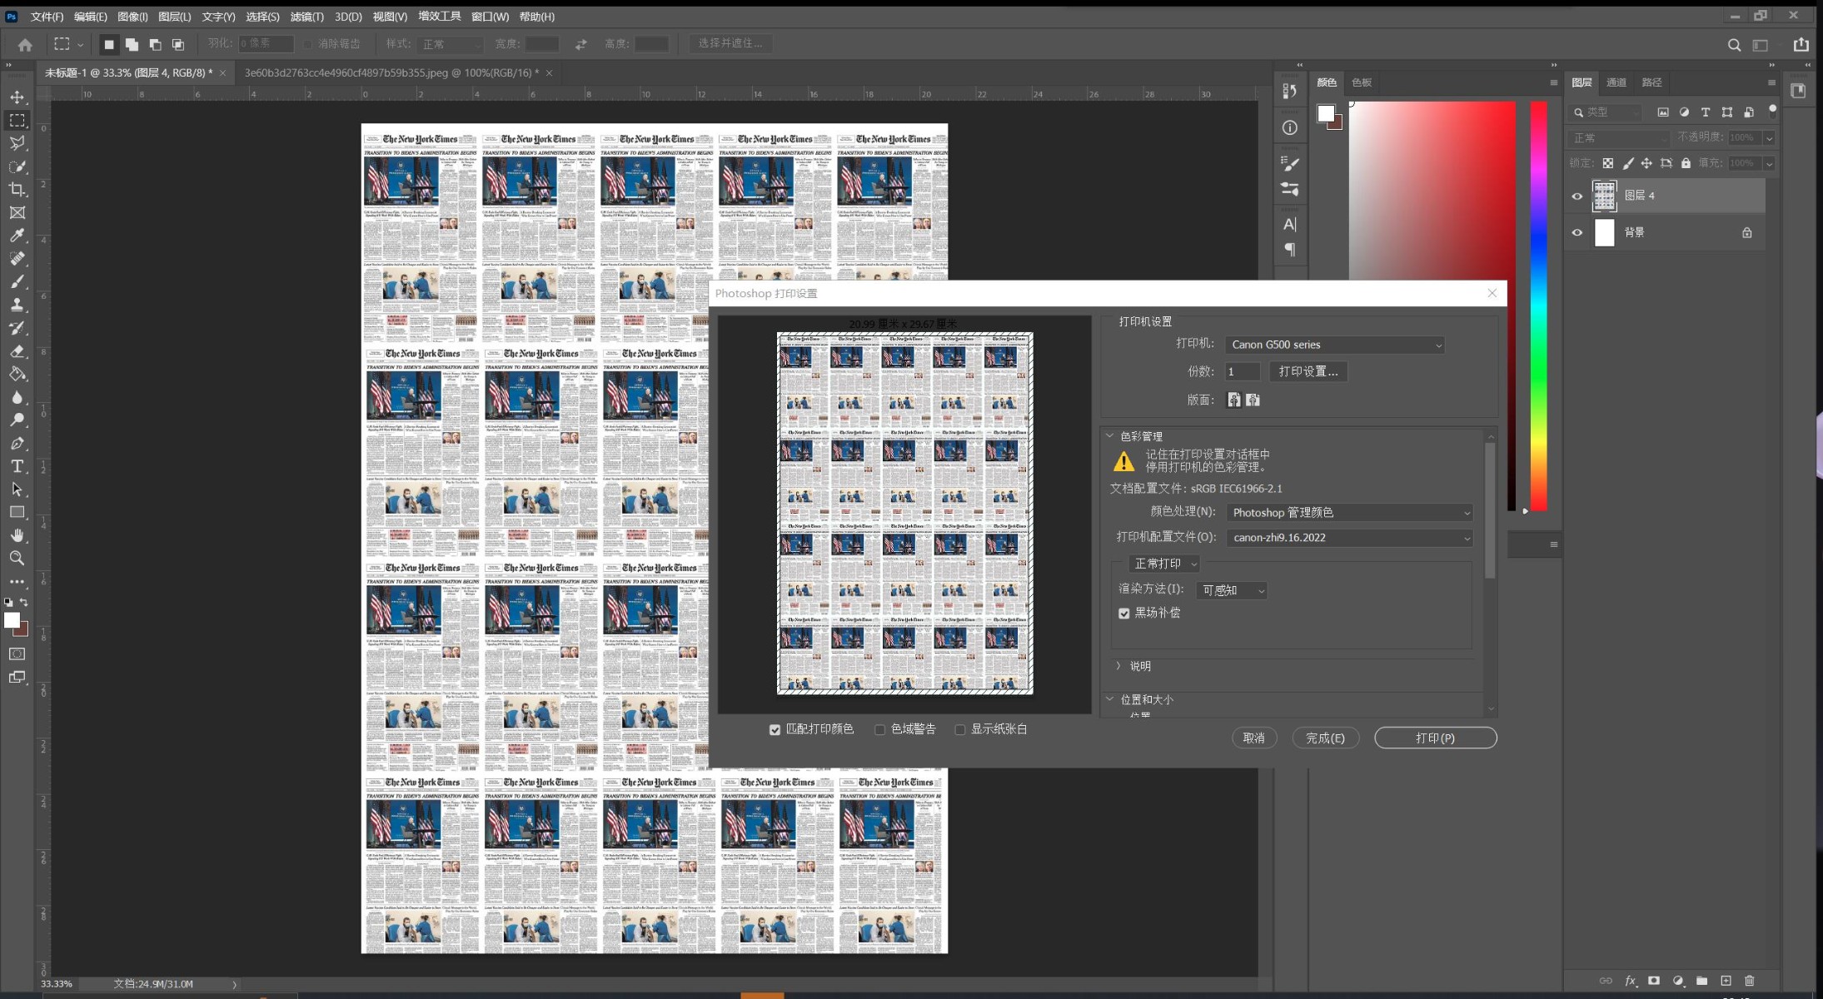
Task: Click the 完成(E) button
Action: (1325, 738)
